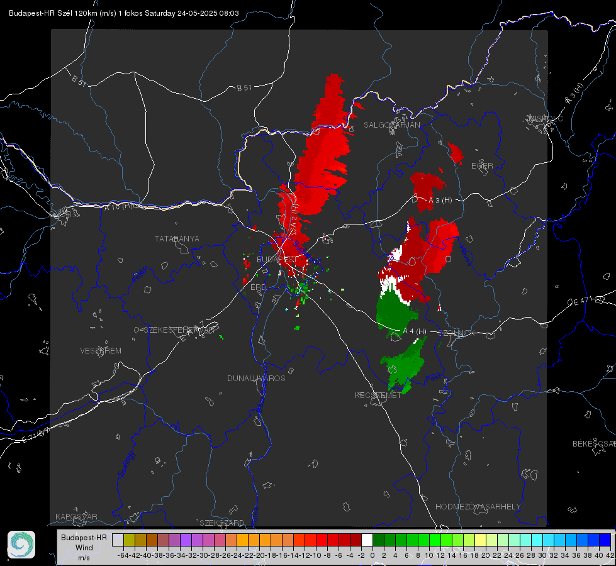Choose the cyan swatch between 28 and 30
The width and height of the screenshot is (616, 566).
point(537,540)
